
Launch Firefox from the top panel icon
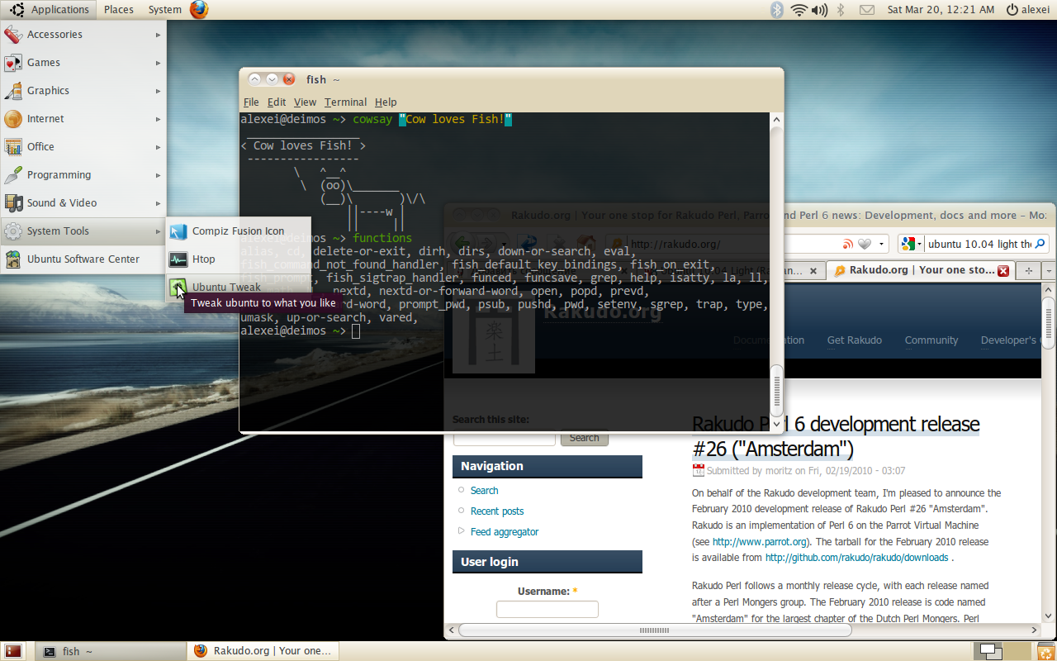pyautogui.click(x=199, y=10)
